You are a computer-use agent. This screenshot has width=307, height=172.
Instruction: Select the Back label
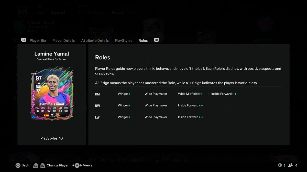pos(25,165)
